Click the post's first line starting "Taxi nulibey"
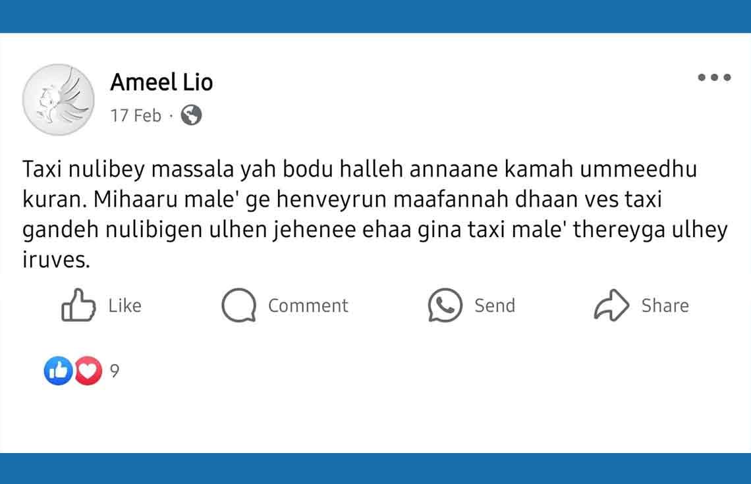This screenshot has height=484, width=751. pyautogui.click(x=359, y=171)
